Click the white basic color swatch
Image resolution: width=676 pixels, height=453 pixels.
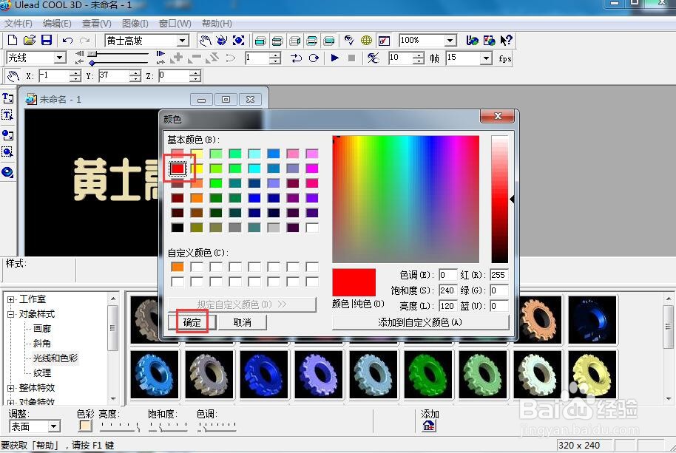pyautogui.click(x=312, y=227)
